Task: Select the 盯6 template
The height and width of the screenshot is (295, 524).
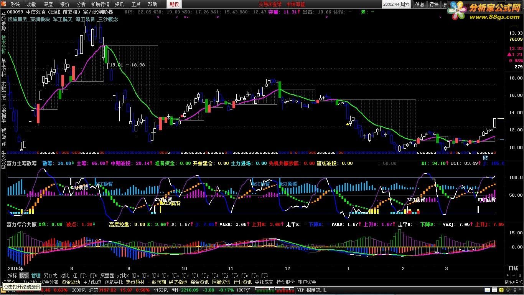Action: tap(94, 275)
